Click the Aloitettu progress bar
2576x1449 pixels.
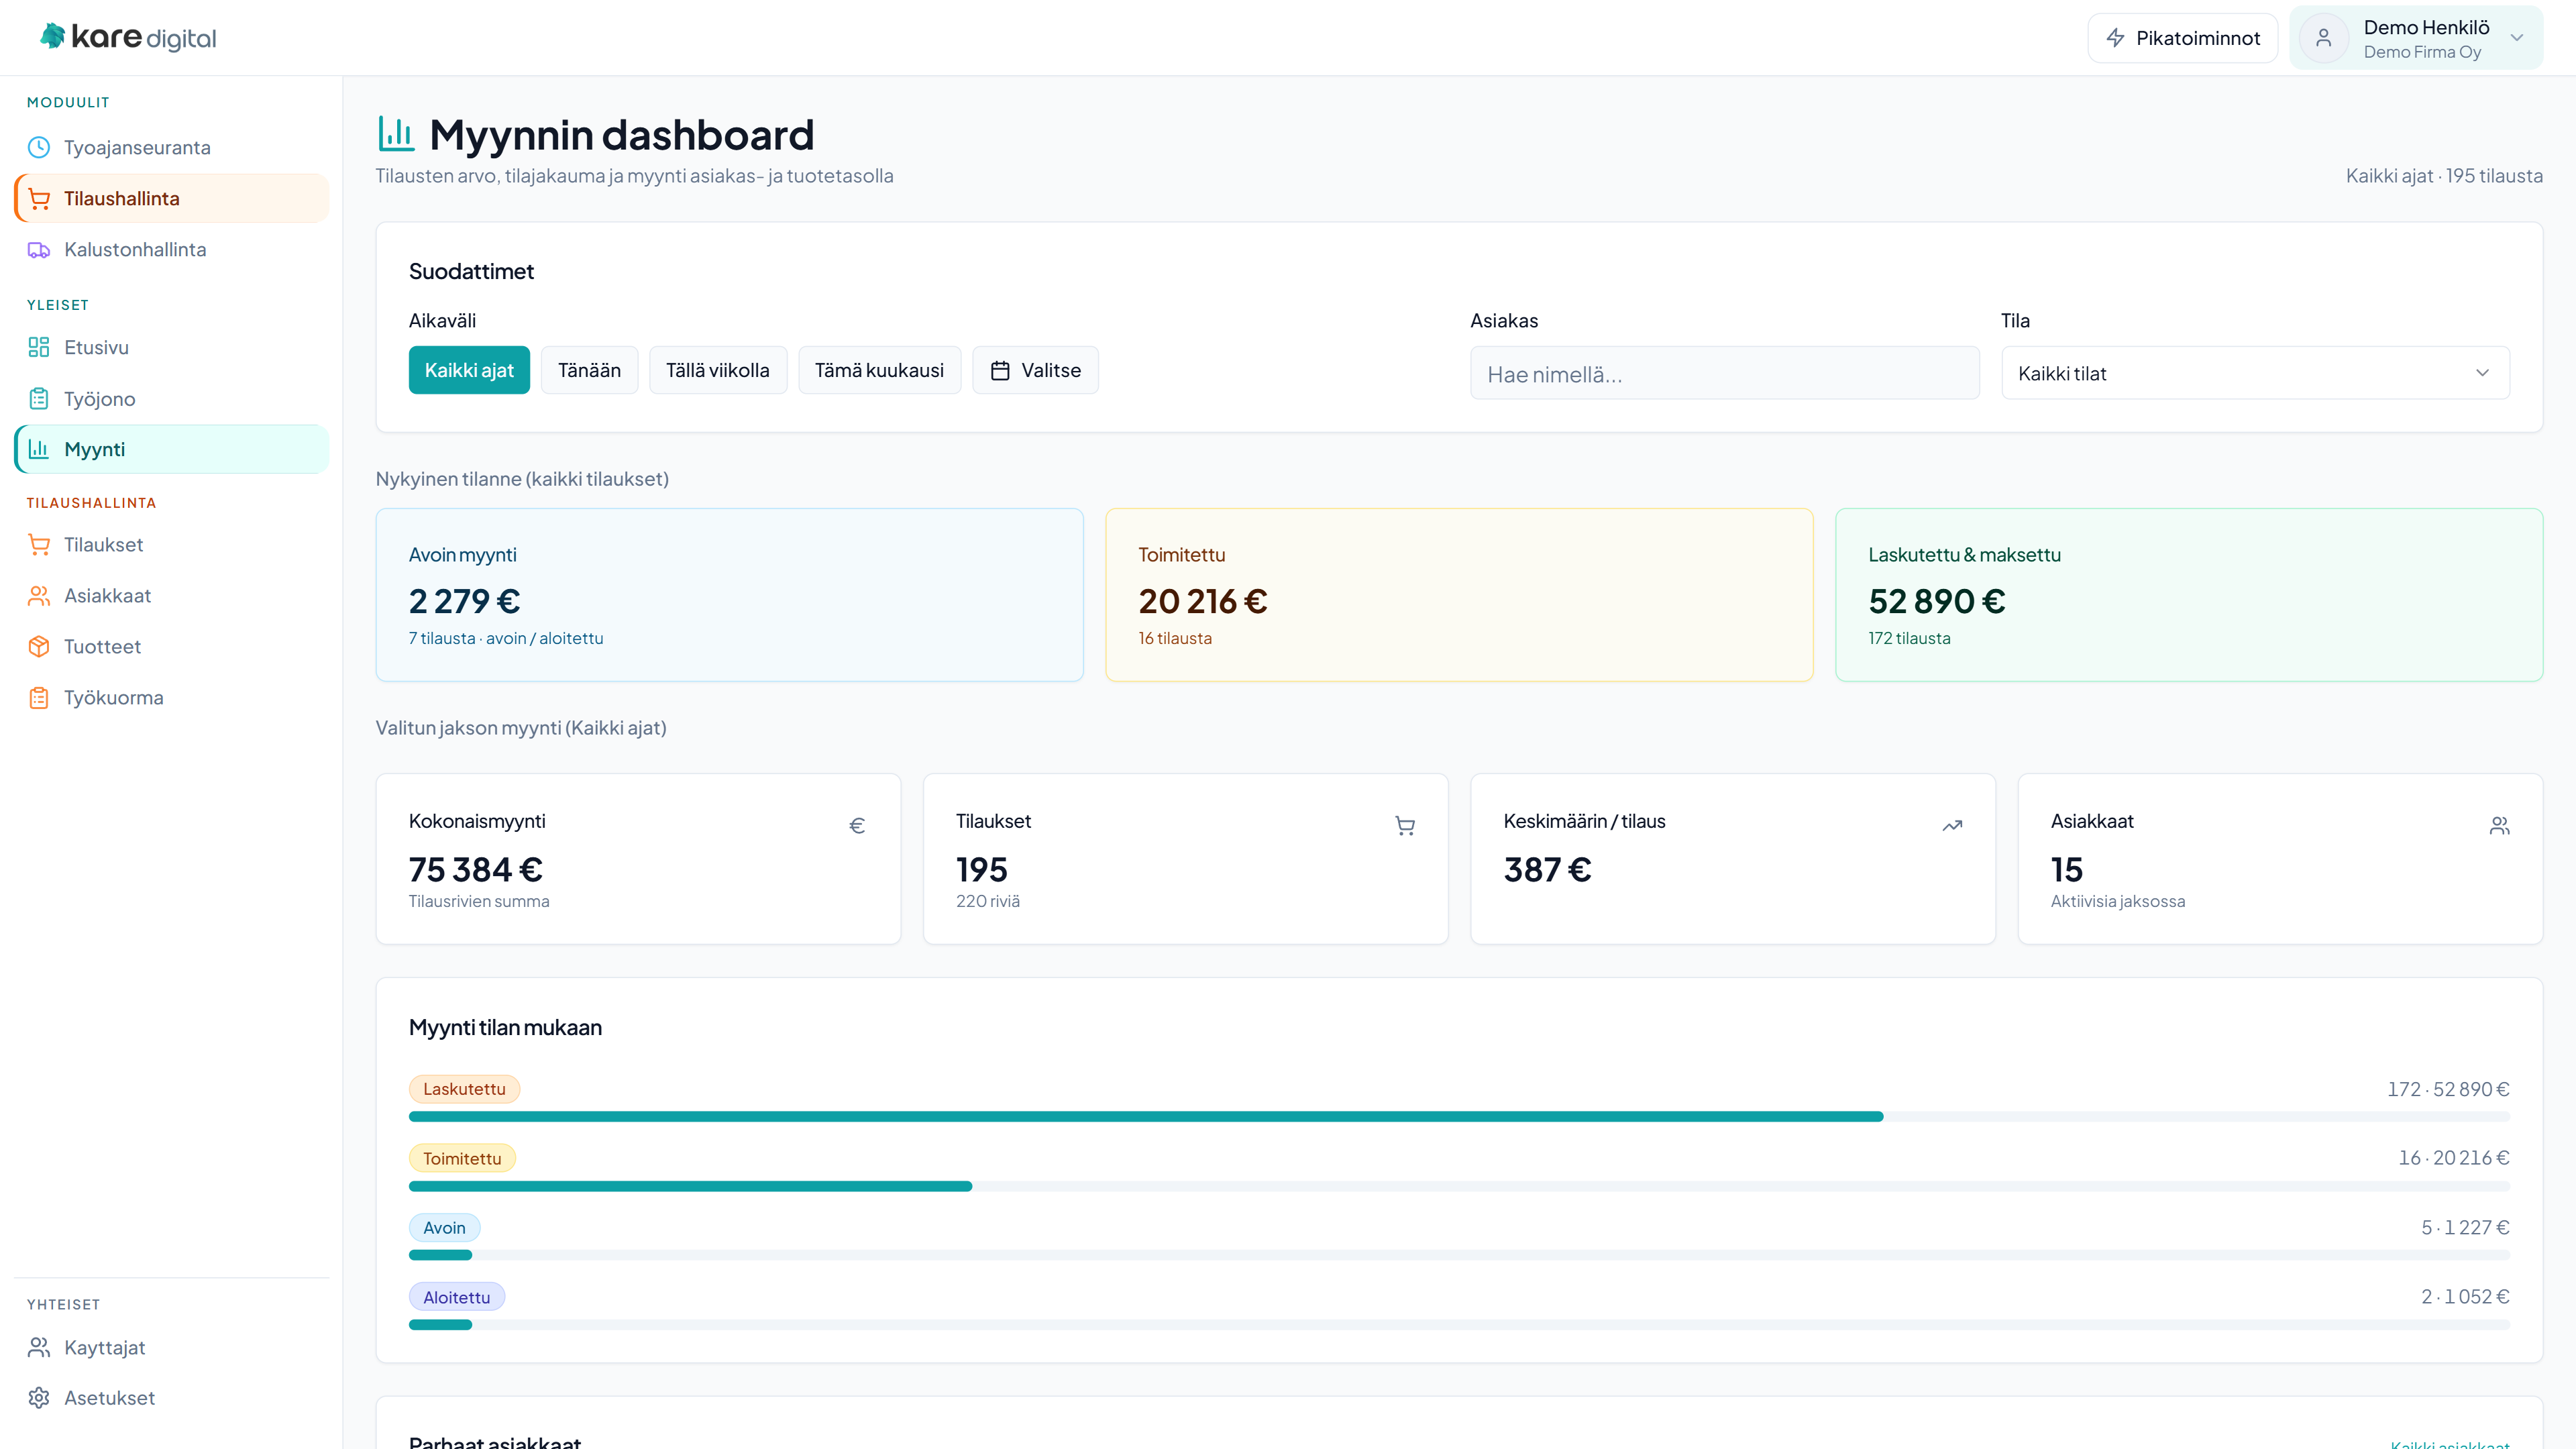1459,1325
